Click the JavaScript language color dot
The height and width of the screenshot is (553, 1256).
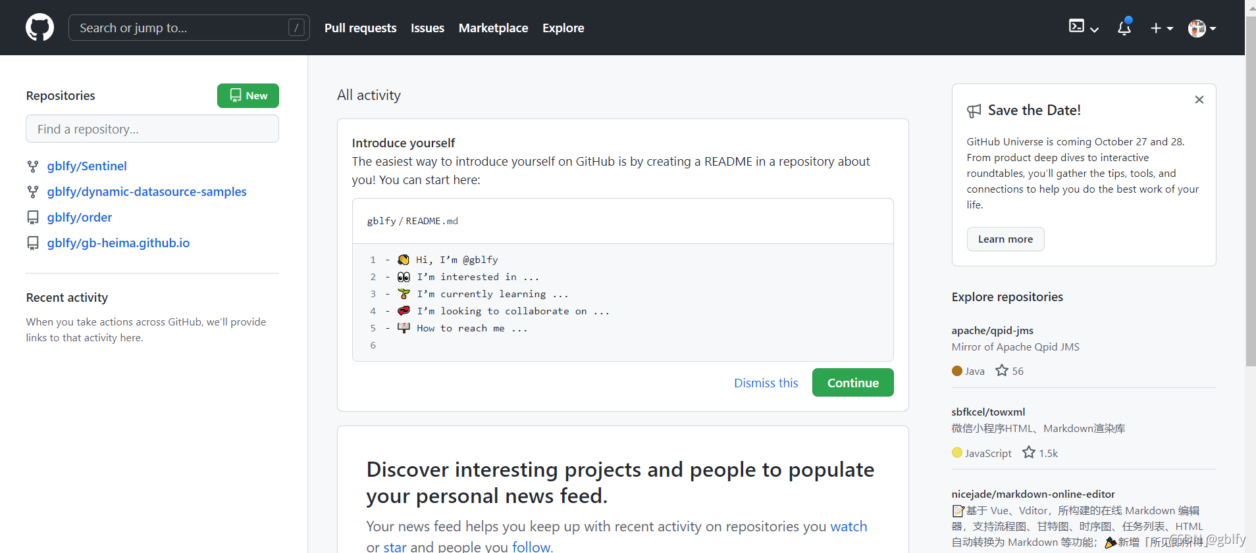[957, 452]
